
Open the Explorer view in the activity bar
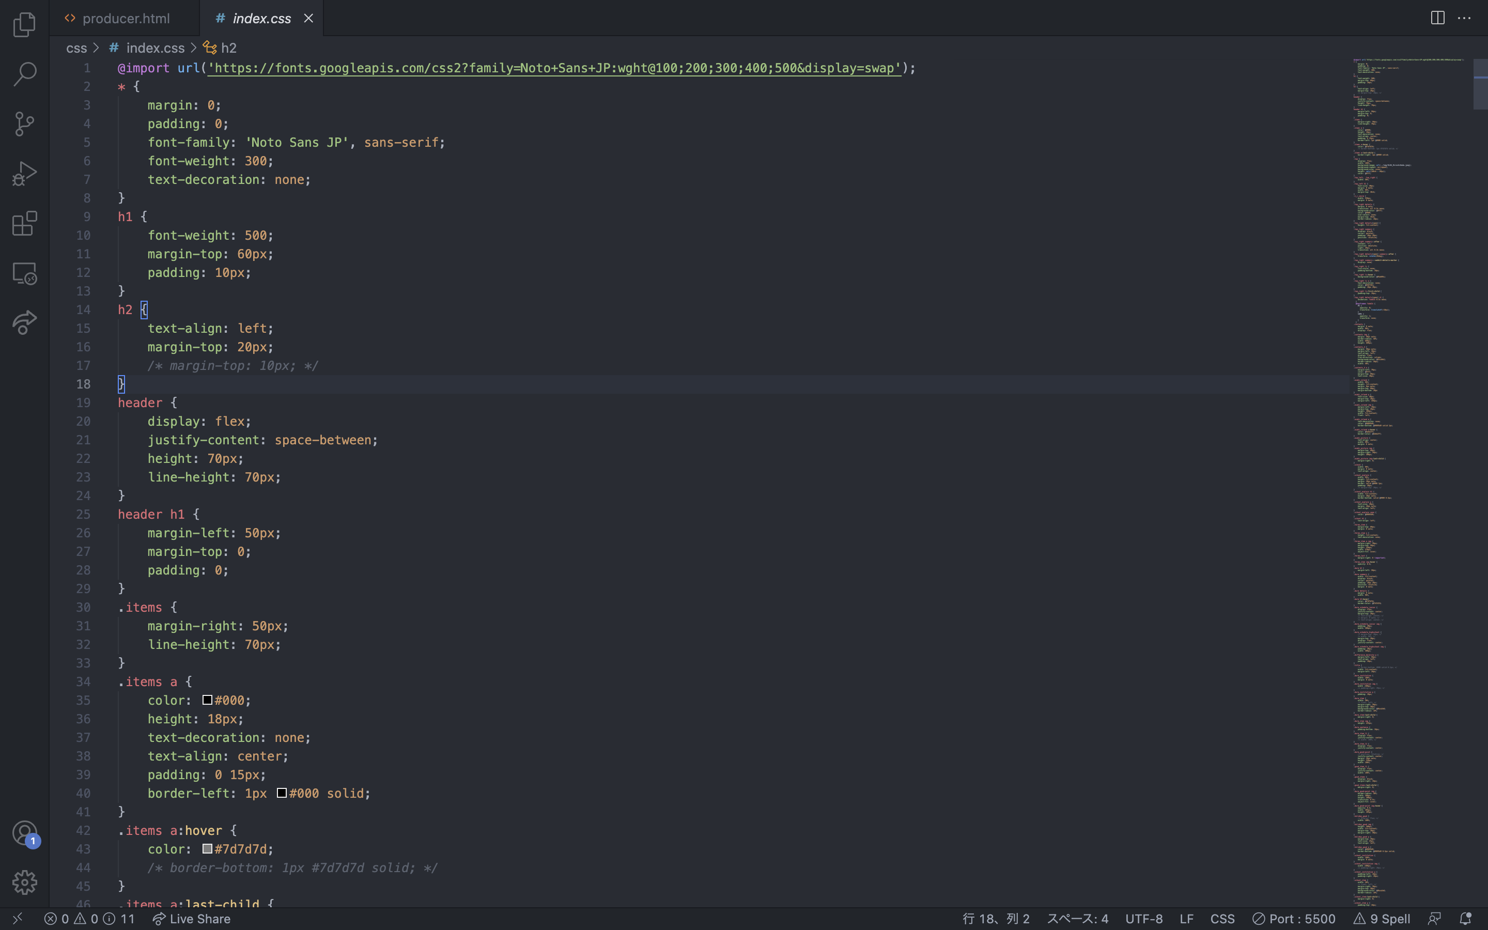[x=25, y=25]
